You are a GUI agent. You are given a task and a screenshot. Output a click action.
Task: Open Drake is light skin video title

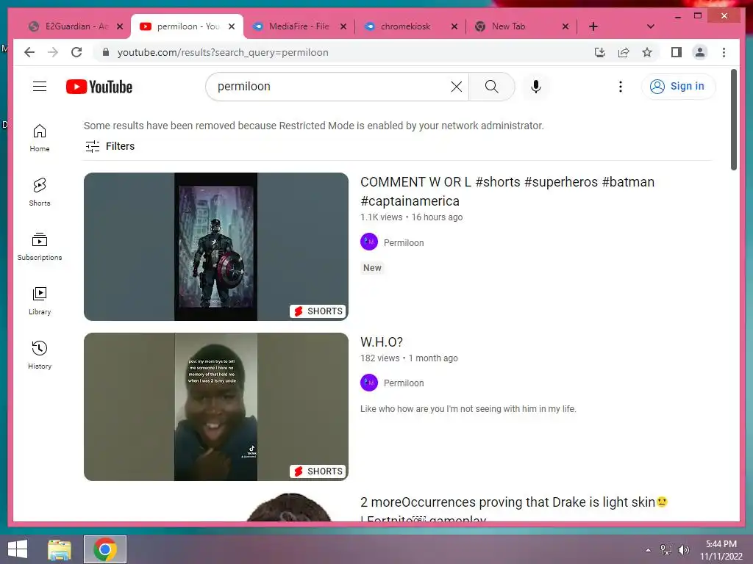(514, 510)
